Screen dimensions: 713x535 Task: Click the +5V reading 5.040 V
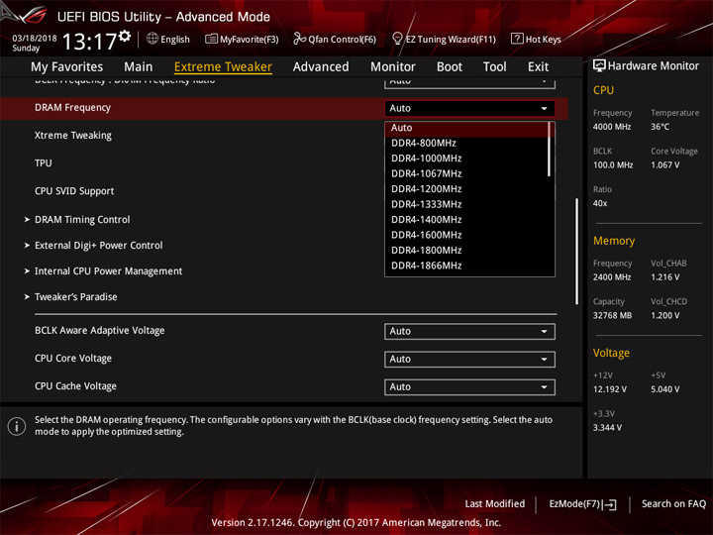click(x=665, y=389)
